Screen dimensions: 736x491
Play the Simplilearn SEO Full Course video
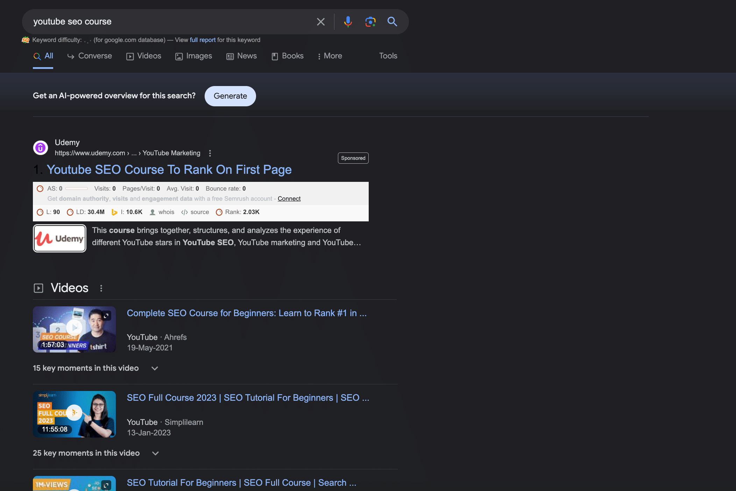(x=74, y=413)
